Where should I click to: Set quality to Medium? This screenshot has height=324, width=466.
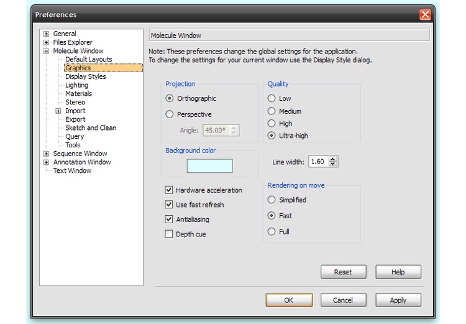click(x=272, y=111)
